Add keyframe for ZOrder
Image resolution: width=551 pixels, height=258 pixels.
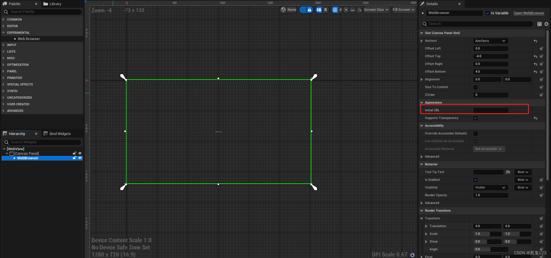pyautogui.click(x=542, y=95)
